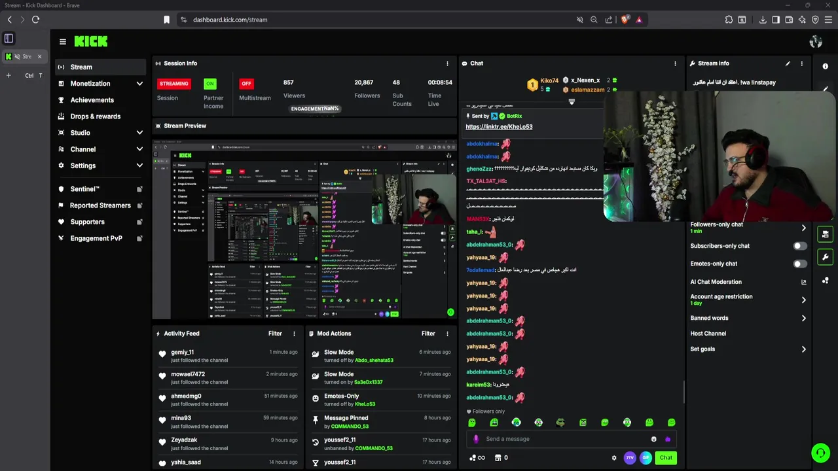Open chat settings gear icon
This screenshot has width=838, height=471.
pyautogui.click(x=614, y=458)
